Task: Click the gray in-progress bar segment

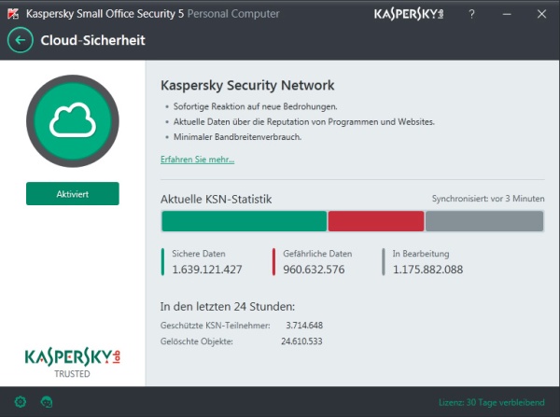Action: point(484,221)
